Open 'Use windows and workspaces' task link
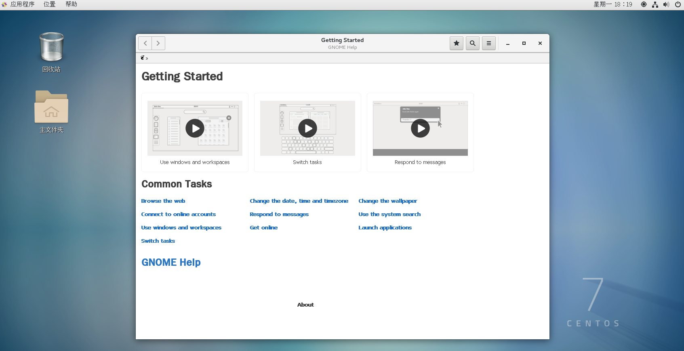The image size is (684, 351). pyautogui.click(x=181, y=227)
